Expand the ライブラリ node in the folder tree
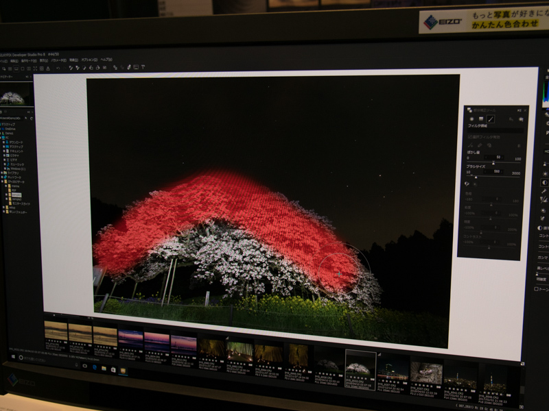The height and width of the screenshot is (411, 549). (x=3, y=171)
